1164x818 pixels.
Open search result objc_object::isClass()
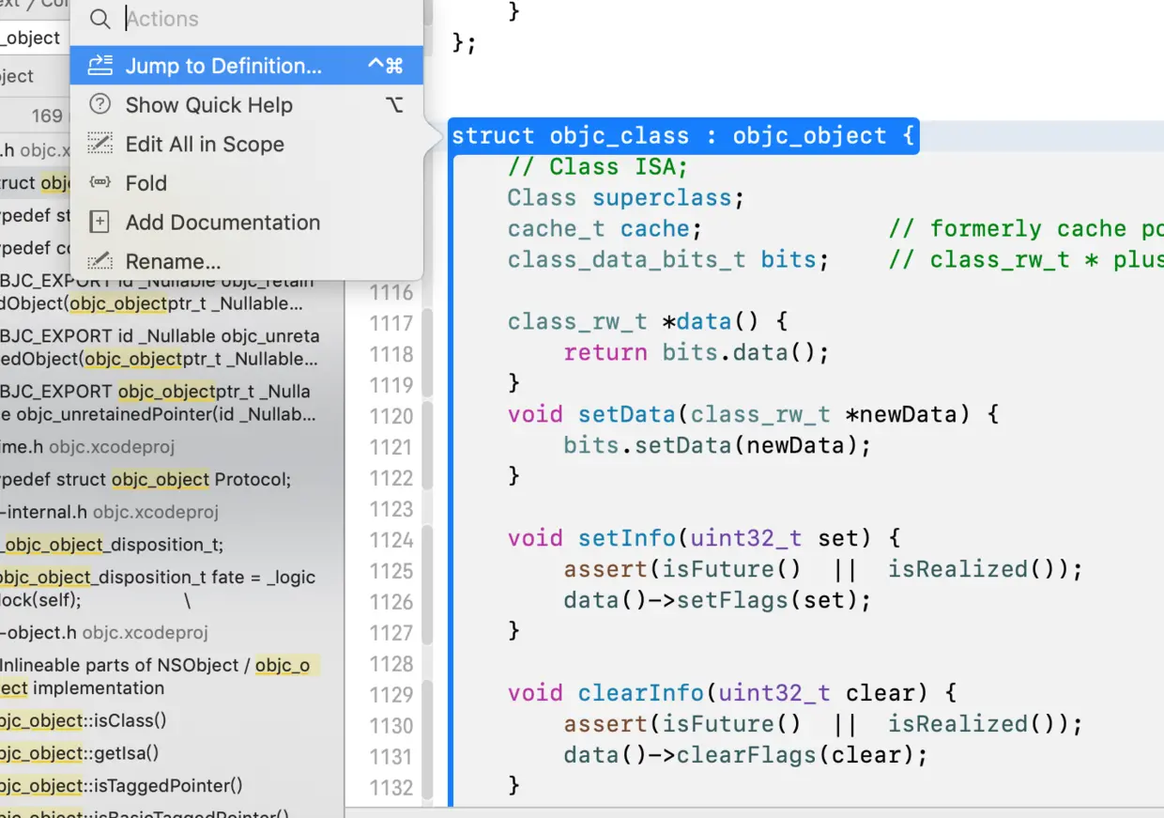pos(84,721)
